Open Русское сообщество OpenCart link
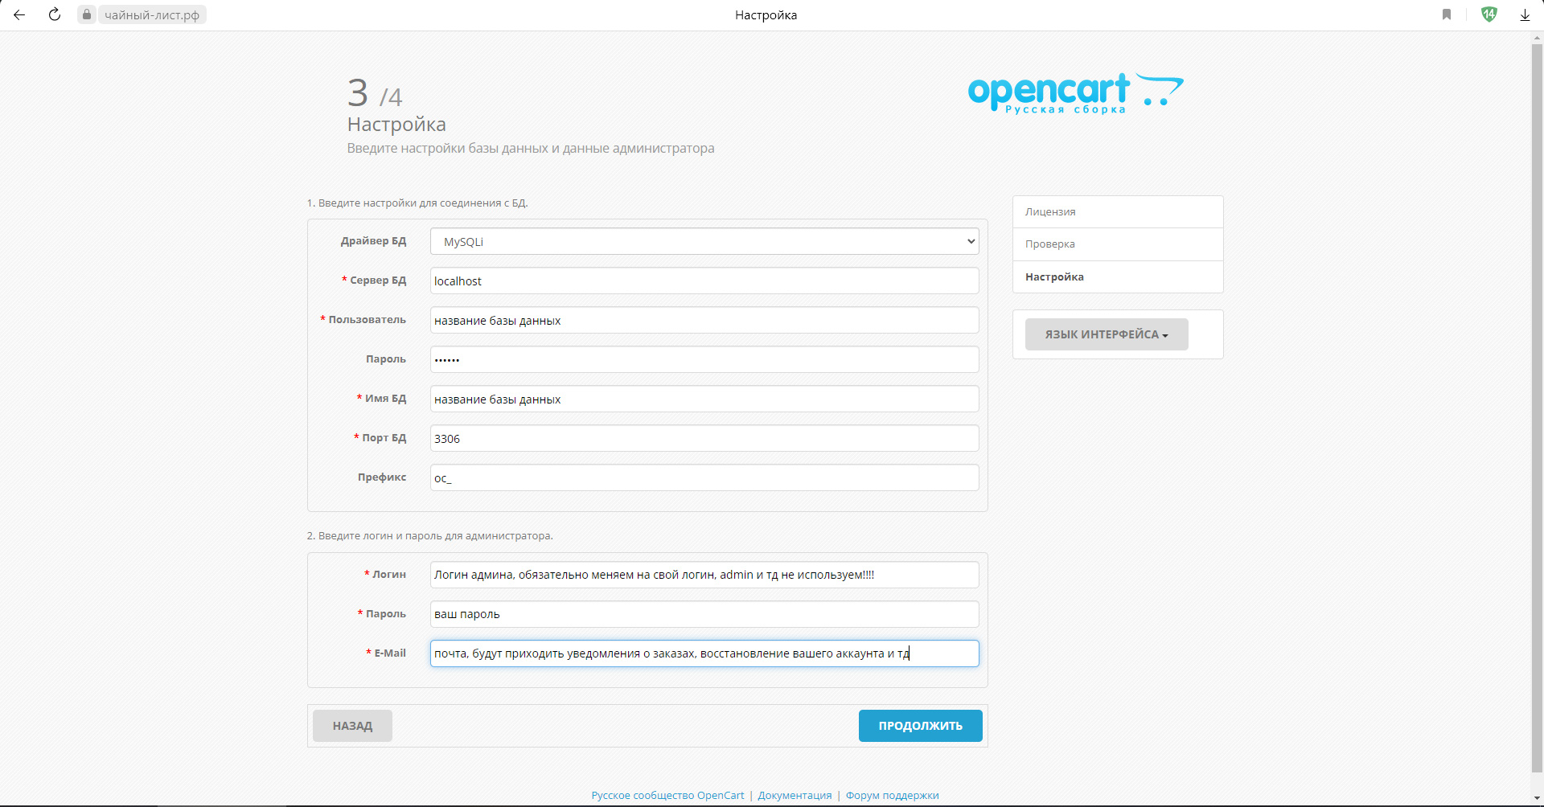Viewport: 1544px width, 807px height. tap(667, 795)
